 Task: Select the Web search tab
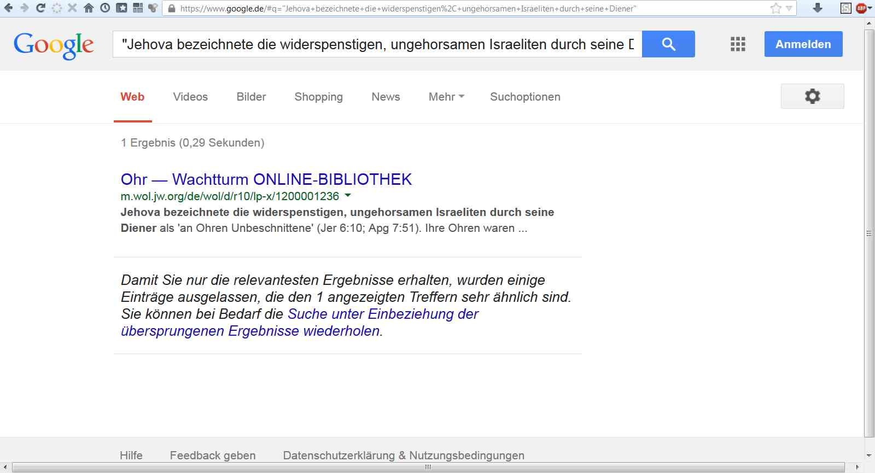[132, 97]
